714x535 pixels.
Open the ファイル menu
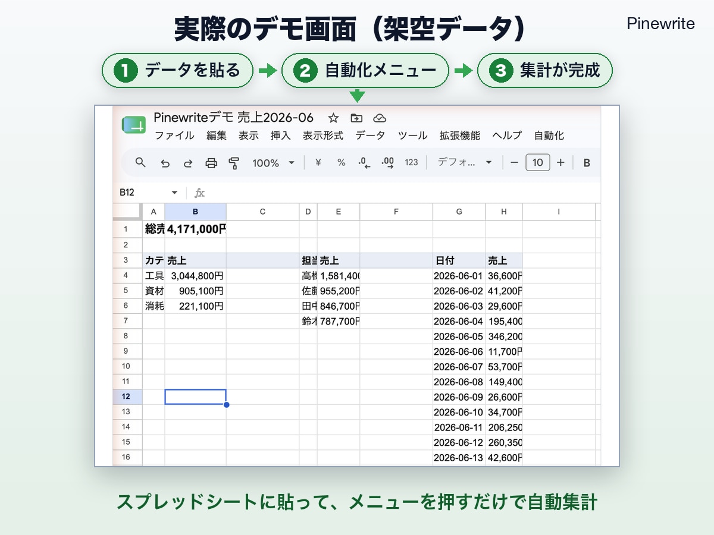(174, 136)
